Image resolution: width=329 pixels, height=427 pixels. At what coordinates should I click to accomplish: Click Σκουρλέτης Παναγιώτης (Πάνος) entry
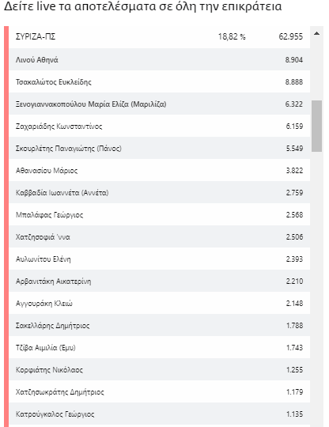point(160,148)
